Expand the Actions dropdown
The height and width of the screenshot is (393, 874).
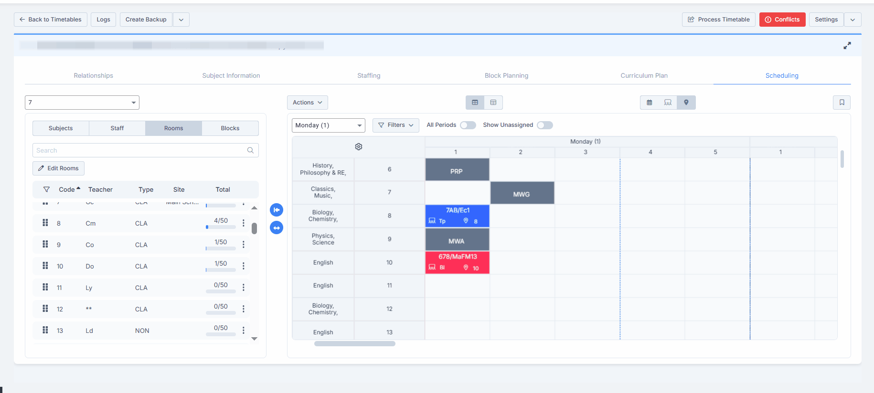click(307, 103)
